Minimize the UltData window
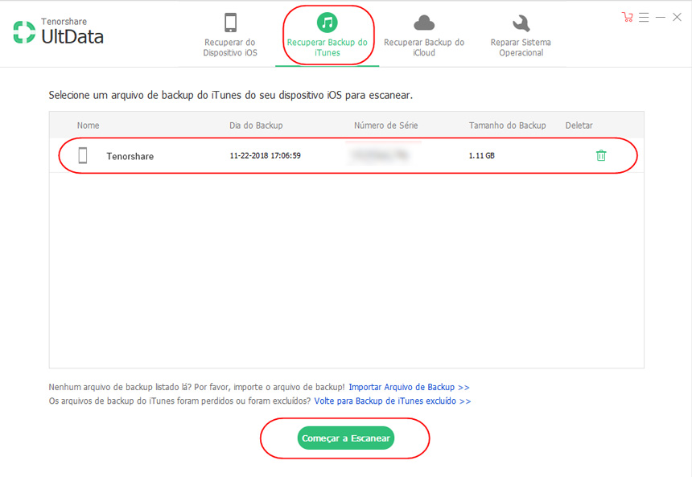 [x=661, y=17]
